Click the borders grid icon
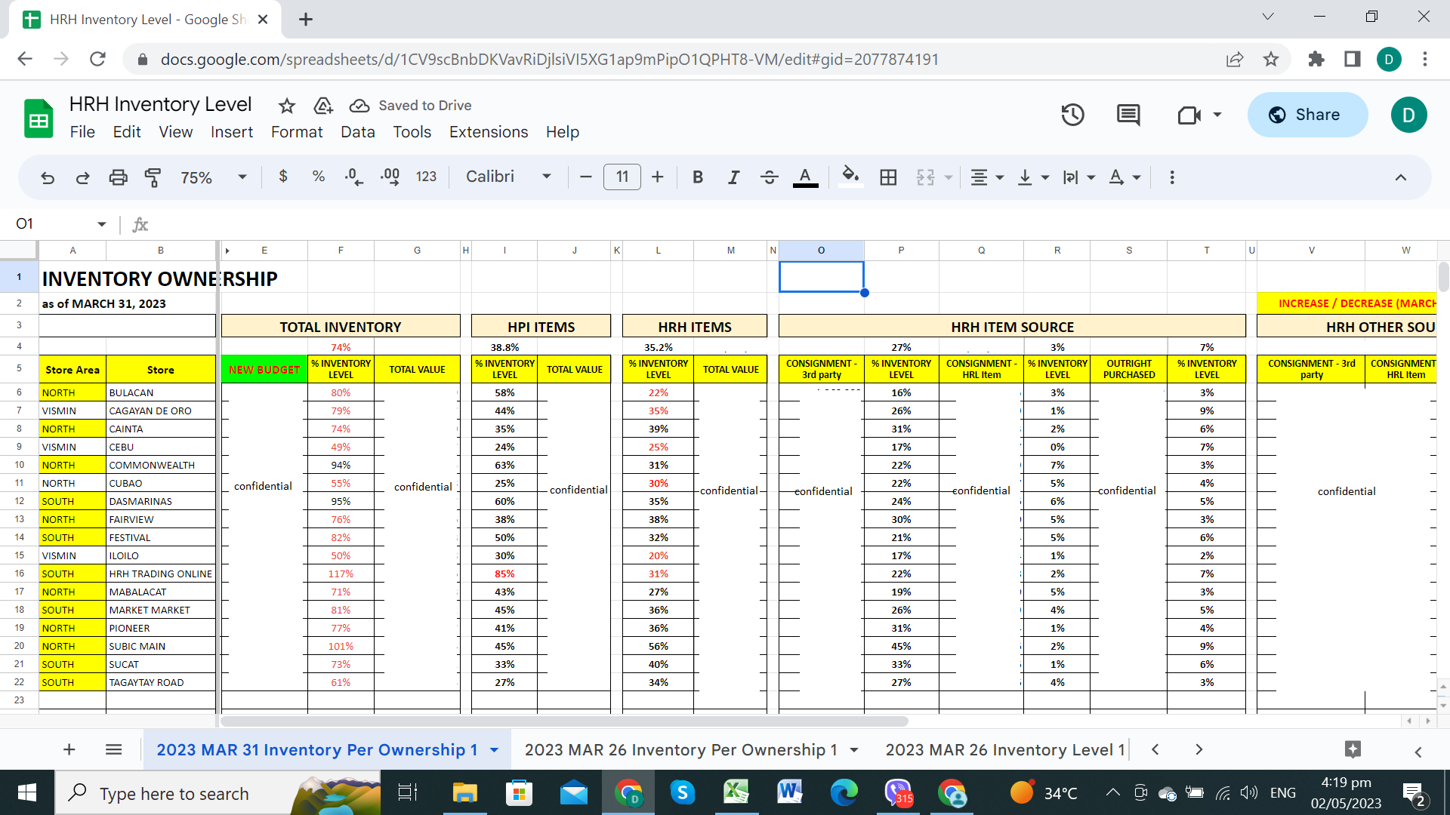 (x=888, y=177)
